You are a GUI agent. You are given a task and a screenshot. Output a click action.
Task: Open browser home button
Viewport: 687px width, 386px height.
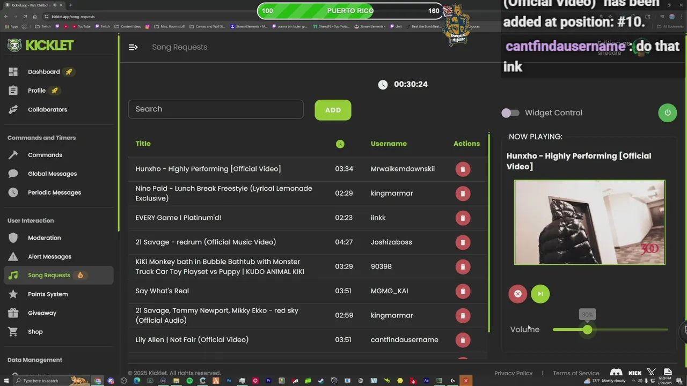coord(35,17)
